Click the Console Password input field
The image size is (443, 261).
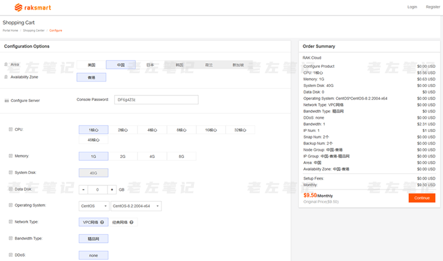pos(156,100)
